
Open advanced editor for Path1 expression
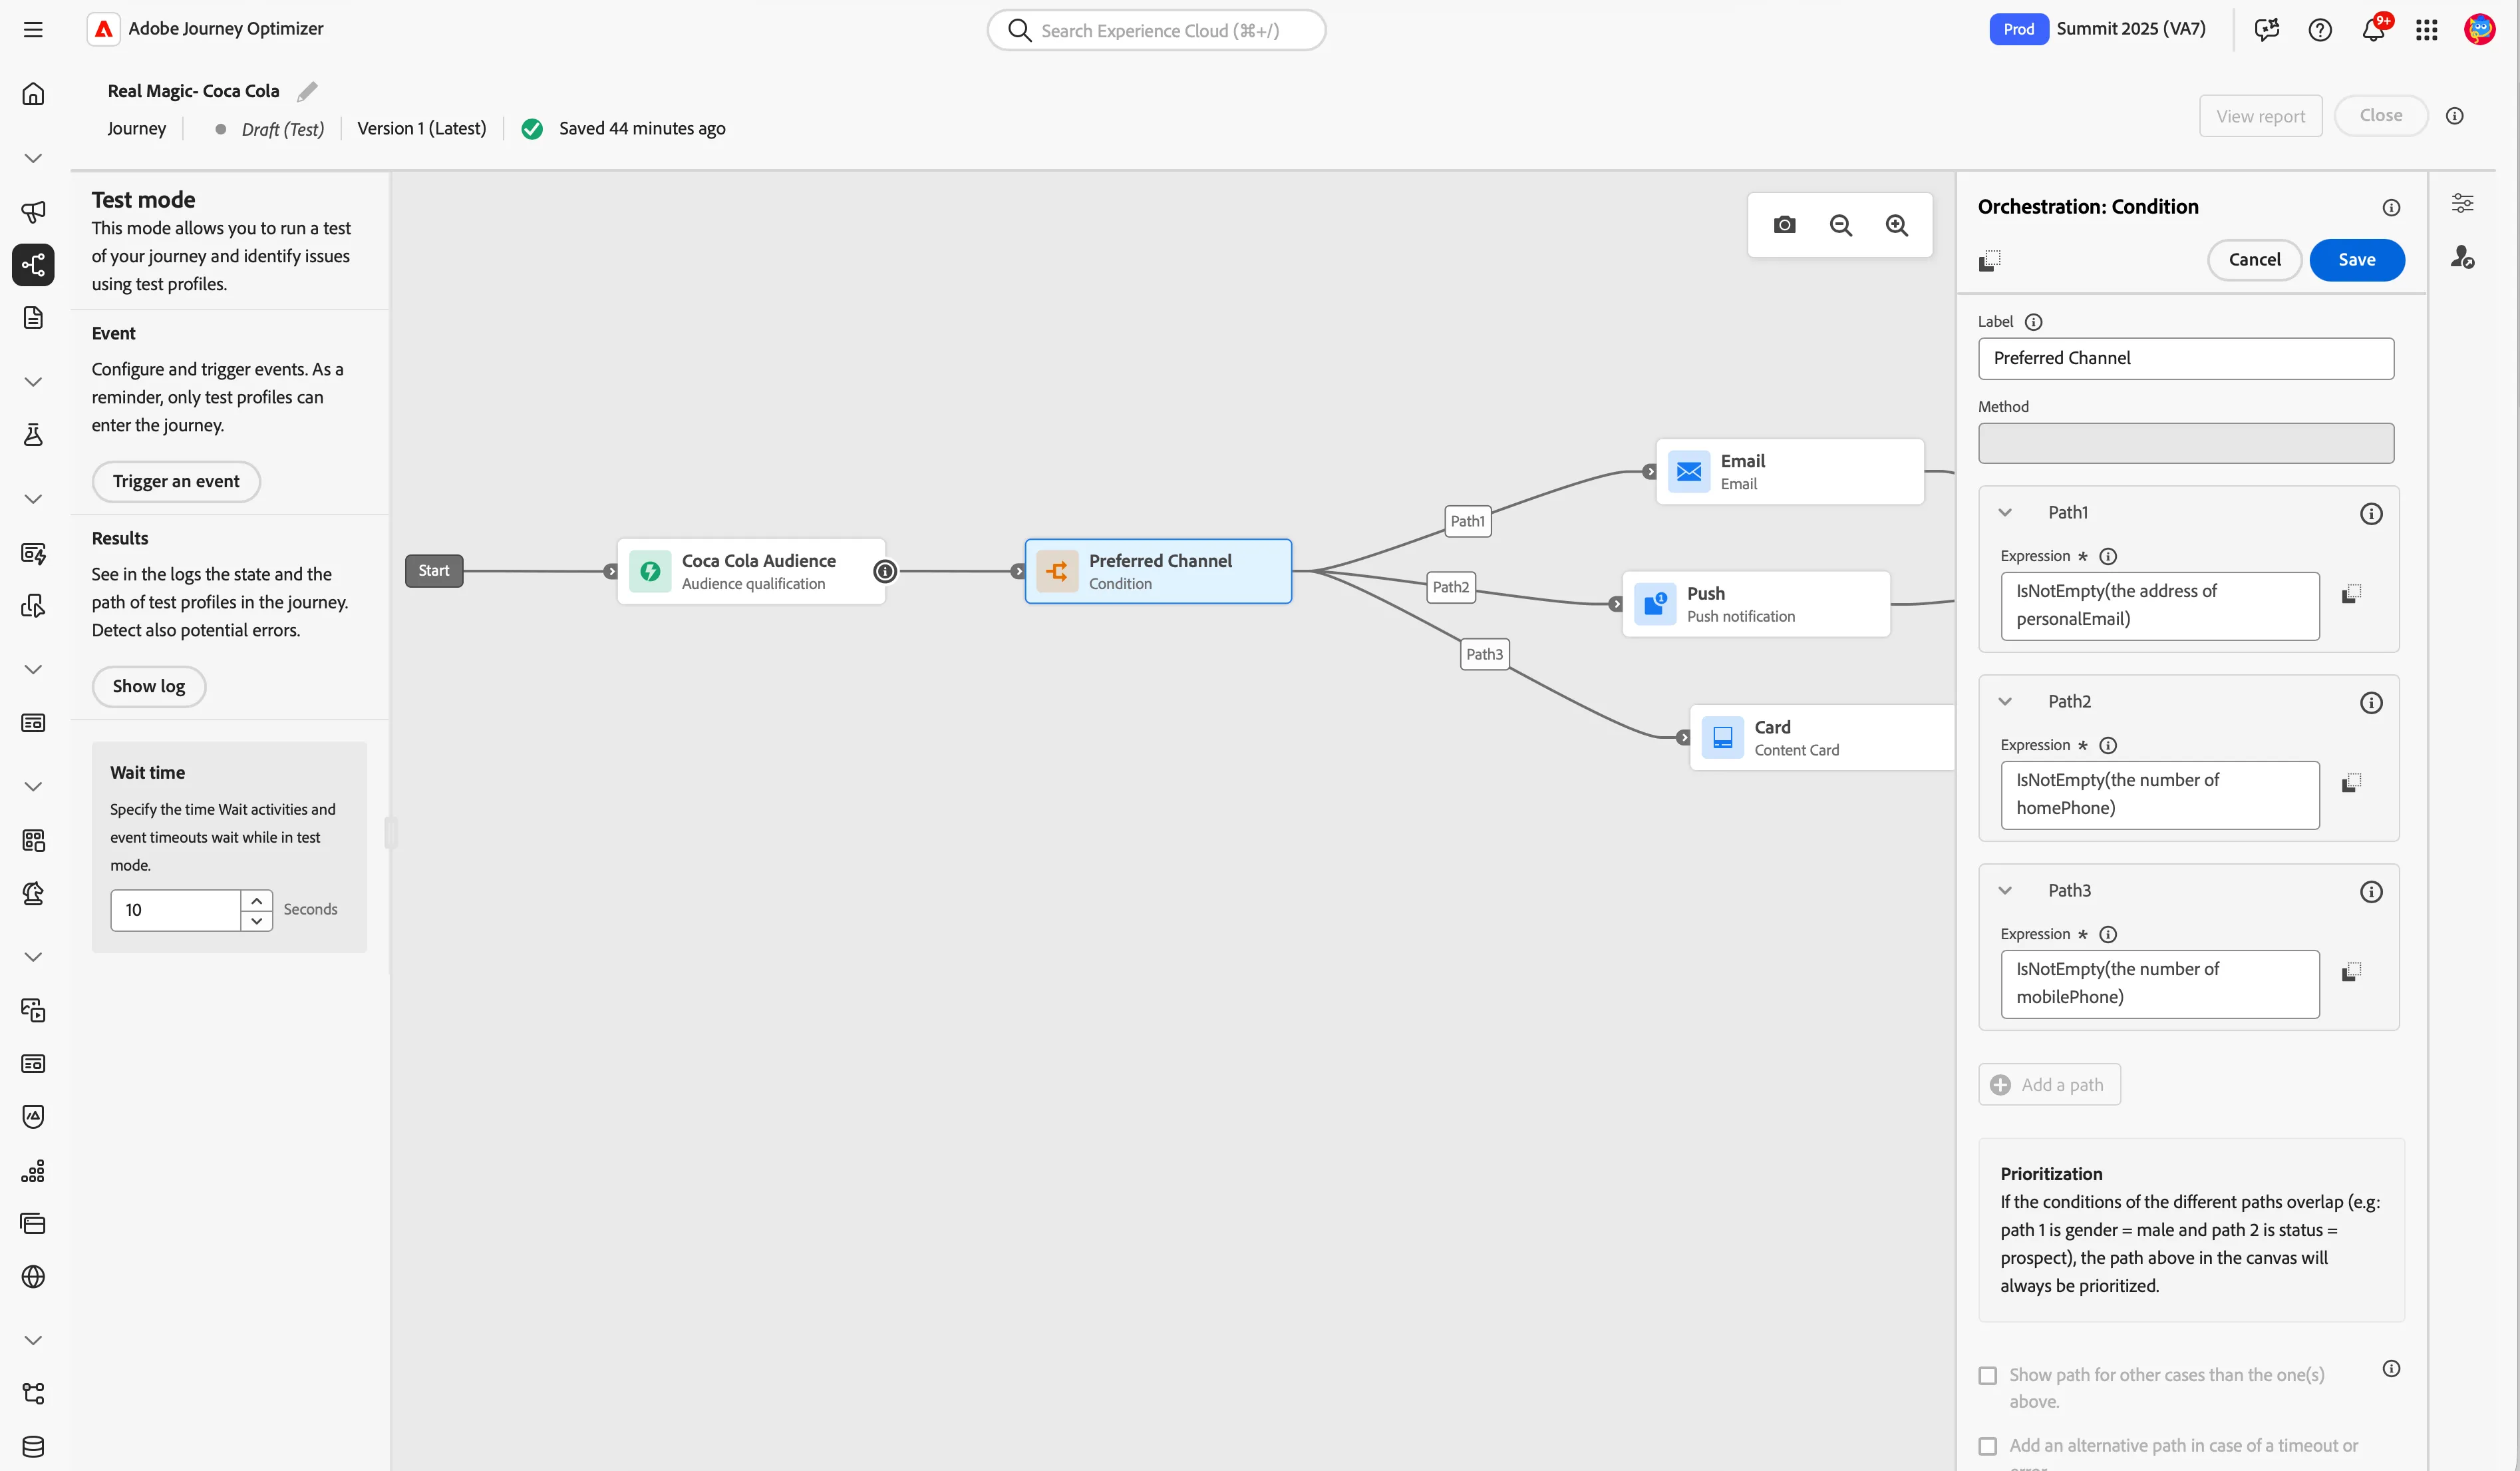point(2351,594)
